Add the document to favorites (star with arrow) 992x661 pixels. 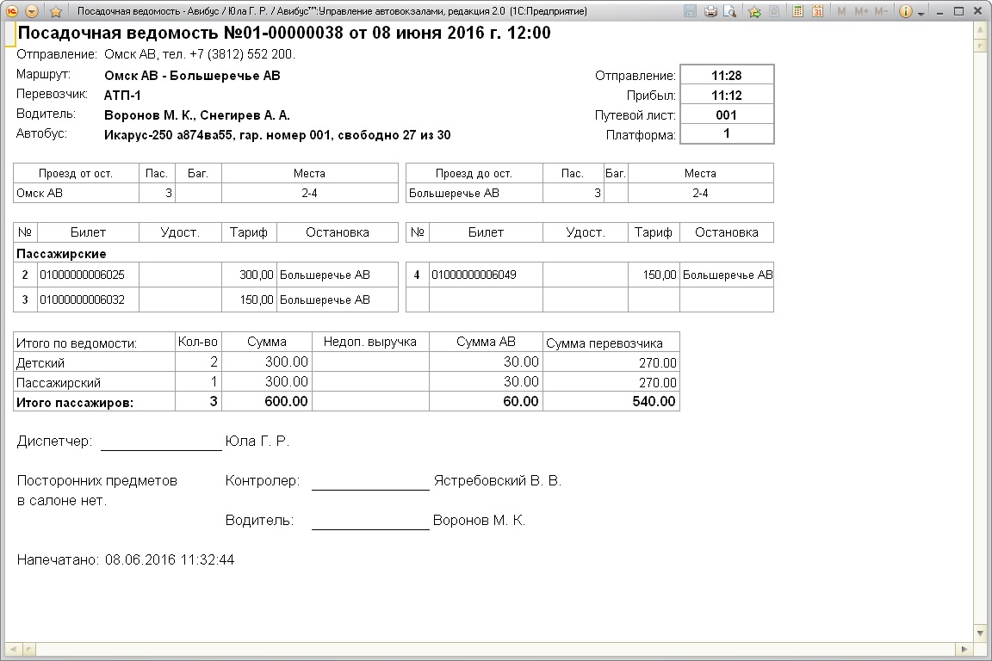[754, 12]
